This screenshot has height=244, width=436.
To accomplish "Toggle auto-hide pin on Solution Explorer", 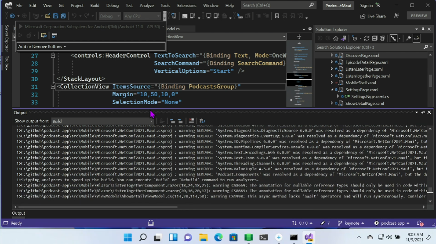I will point(422,29).
